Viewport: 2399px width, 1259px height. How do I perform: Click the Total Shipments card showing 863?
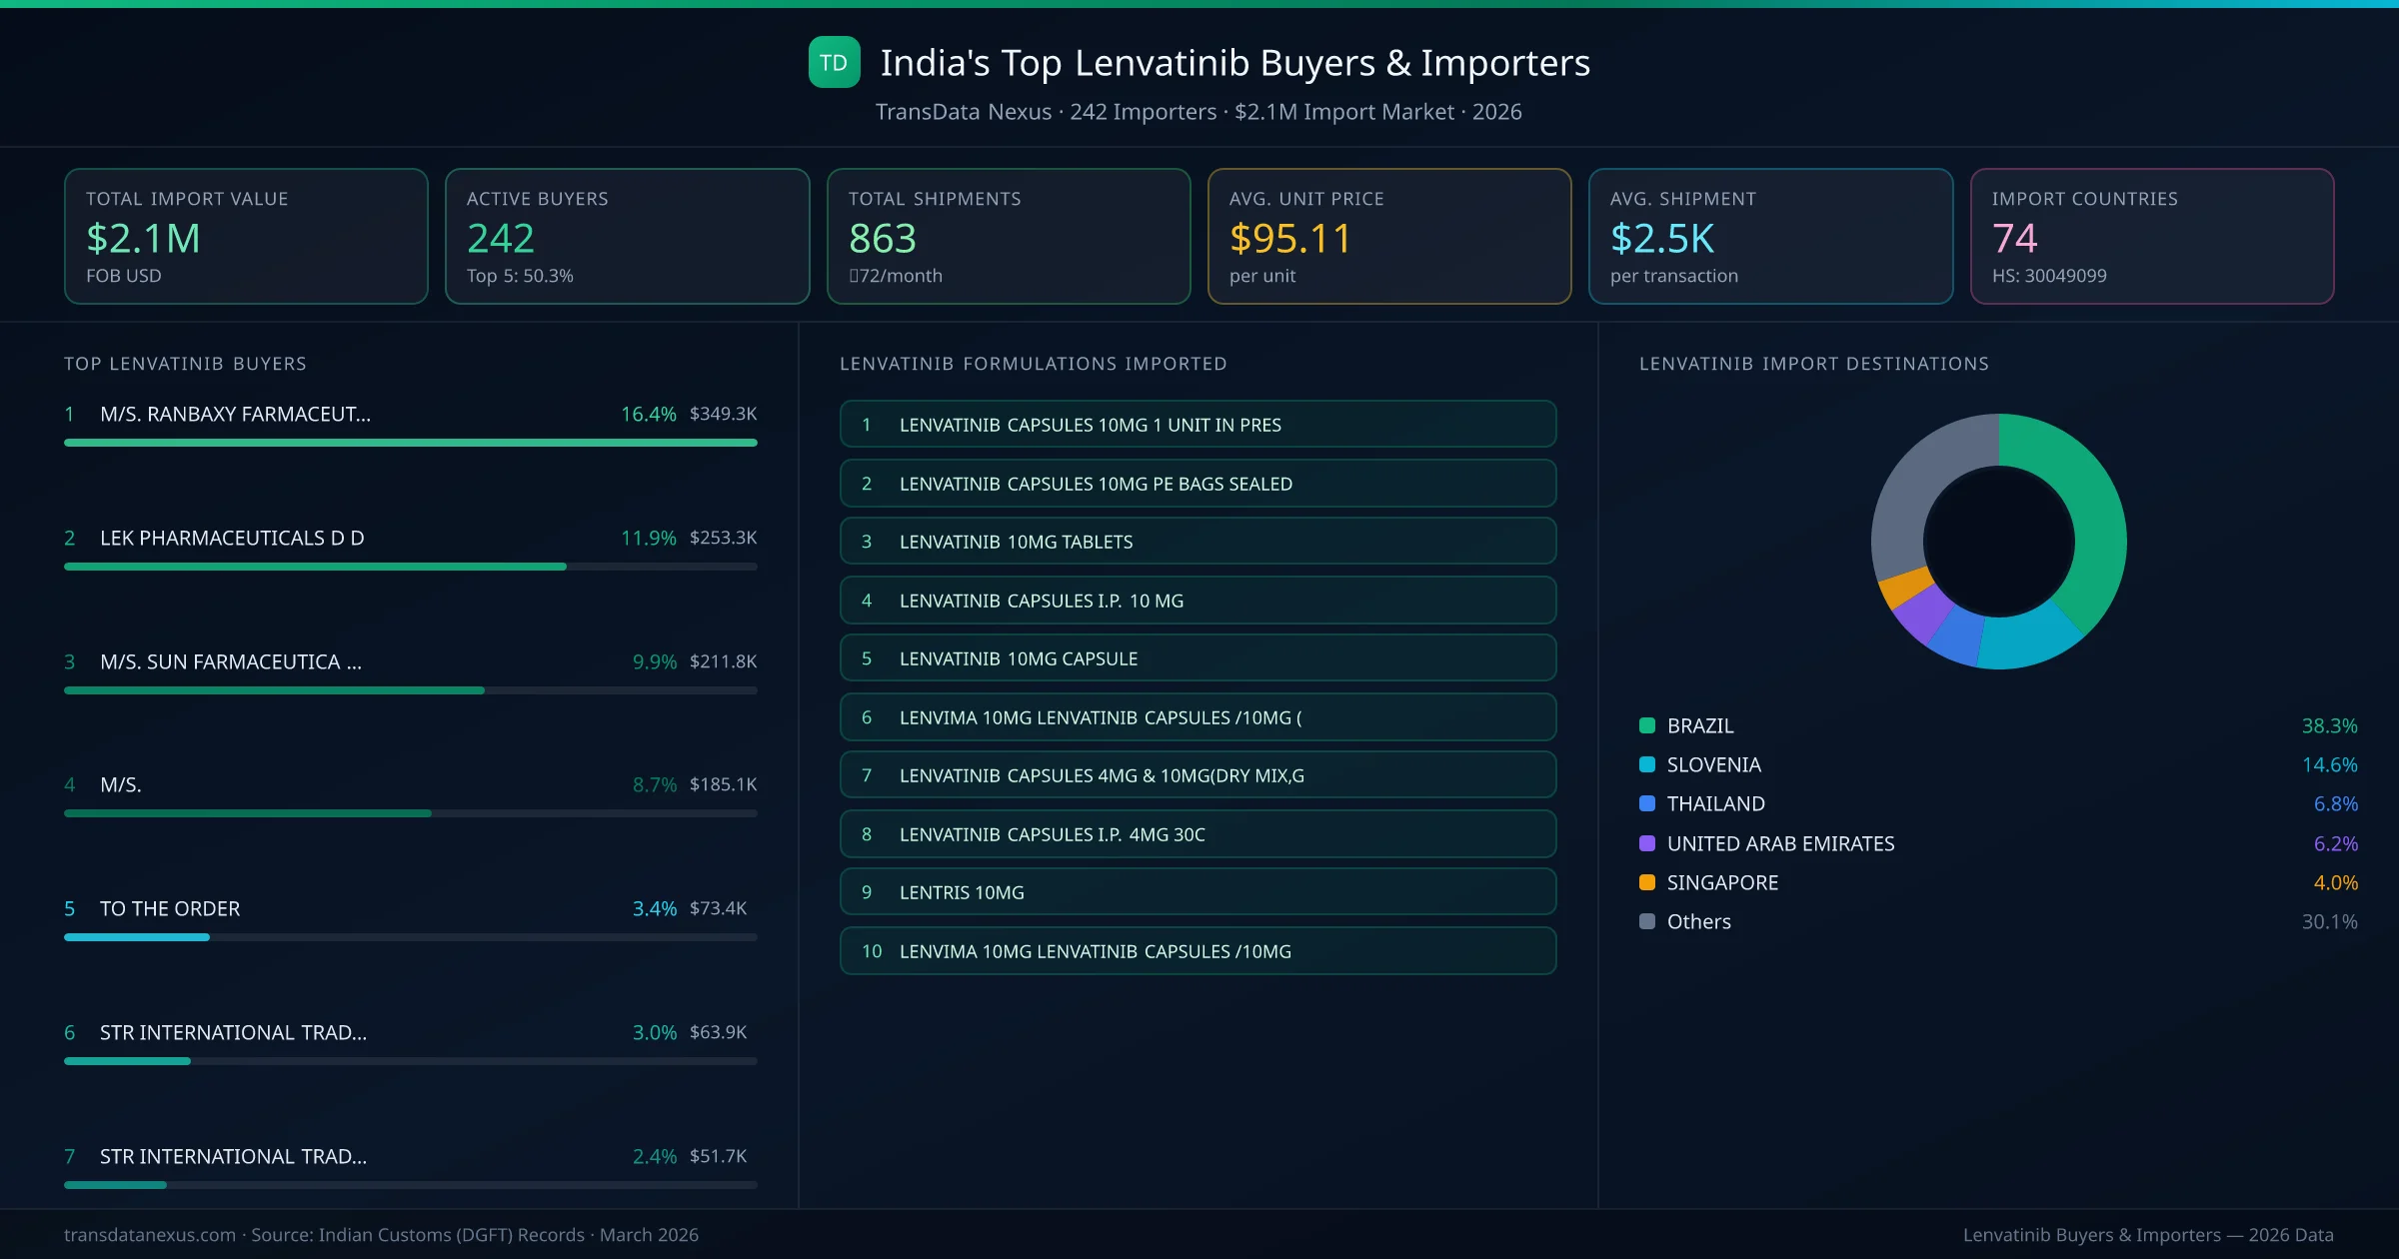(x=1008, y=236)
